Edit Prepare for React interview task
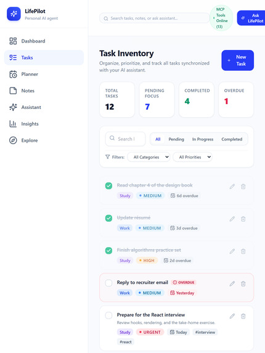 pyautogui.click(x=232, y=316)
